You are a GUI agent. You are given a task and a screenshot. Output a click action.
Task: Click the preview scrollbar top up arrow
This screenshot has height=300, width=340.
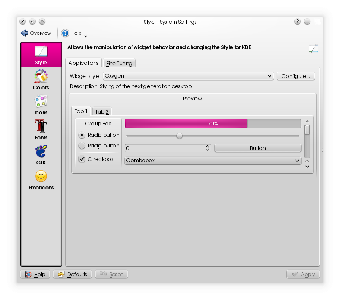pyautogui.click(x=307, y=122)
